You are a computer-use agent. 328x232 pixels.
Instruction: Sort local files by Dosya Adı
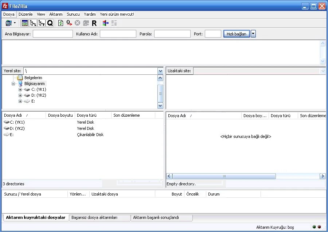(x=24, y=115)
